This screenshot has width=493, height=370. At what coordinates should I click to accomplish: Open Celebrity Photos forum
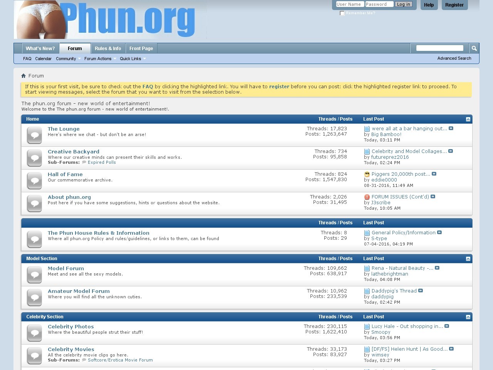click(71, 326)
